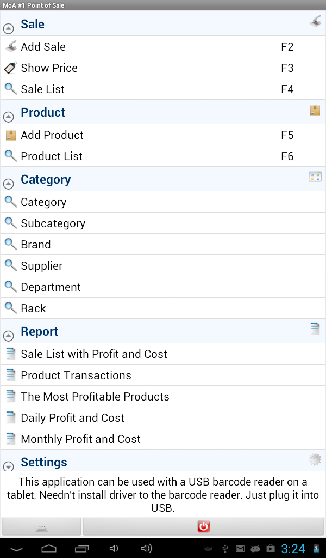Click the Category header grid icon
This screenshot has width=326, height=558.
pos(315,177)
